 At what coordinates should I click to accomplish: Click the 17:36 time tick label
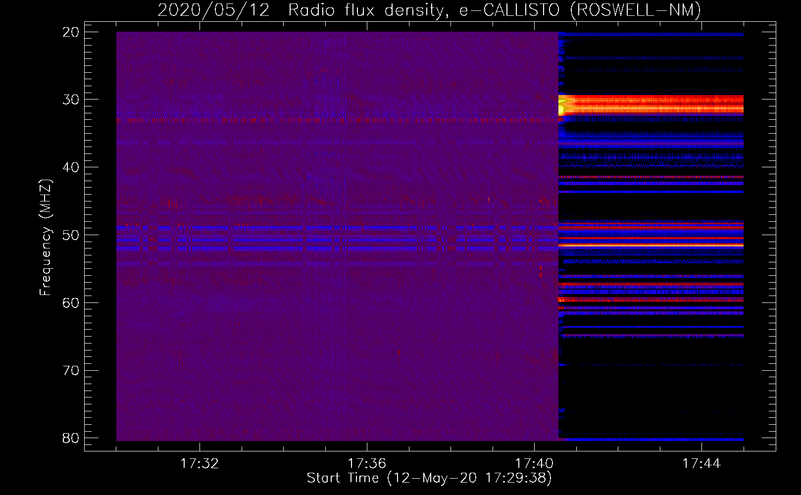click(x=367, y=464)
